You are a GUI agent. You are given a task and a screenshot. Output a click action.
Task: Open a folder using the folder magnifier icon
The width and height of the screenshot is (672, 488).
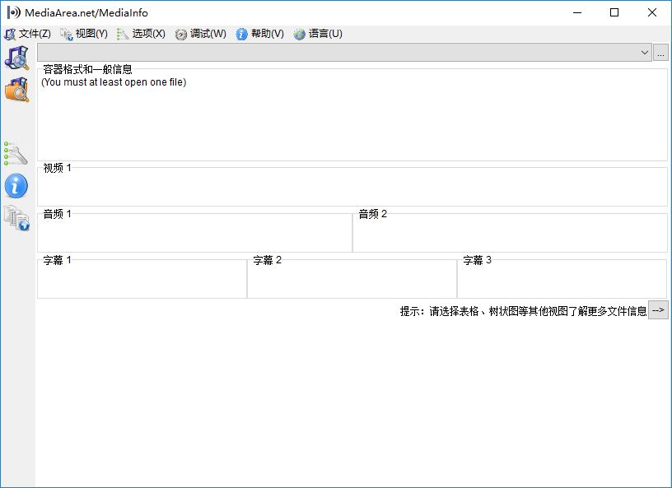[16, 91]
